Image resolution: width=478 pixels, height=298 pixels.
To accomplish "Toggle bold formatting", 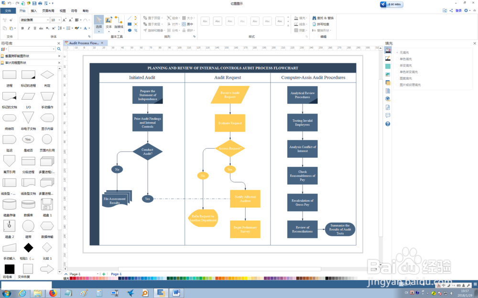I will tap(22, 28).
